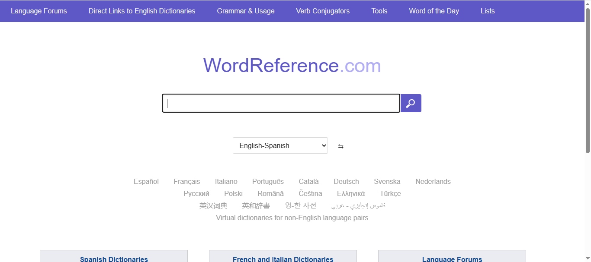Click the French and Italian Dictionaries heading
This screenshot has height=262, width=591.
click(283, 259)
